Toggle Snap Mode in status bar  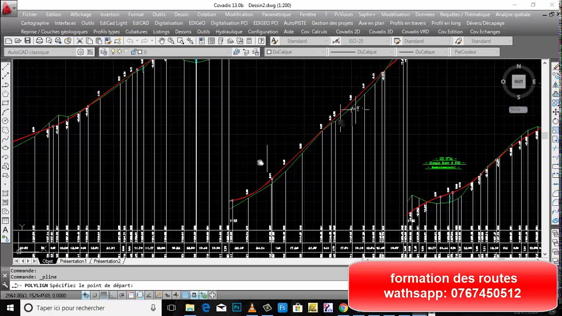click(94, 295)
